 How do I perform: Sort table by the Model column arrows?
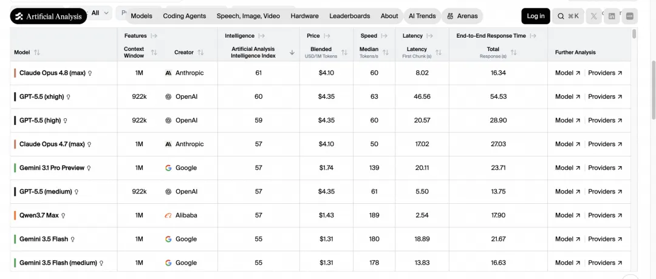[37, 53]
